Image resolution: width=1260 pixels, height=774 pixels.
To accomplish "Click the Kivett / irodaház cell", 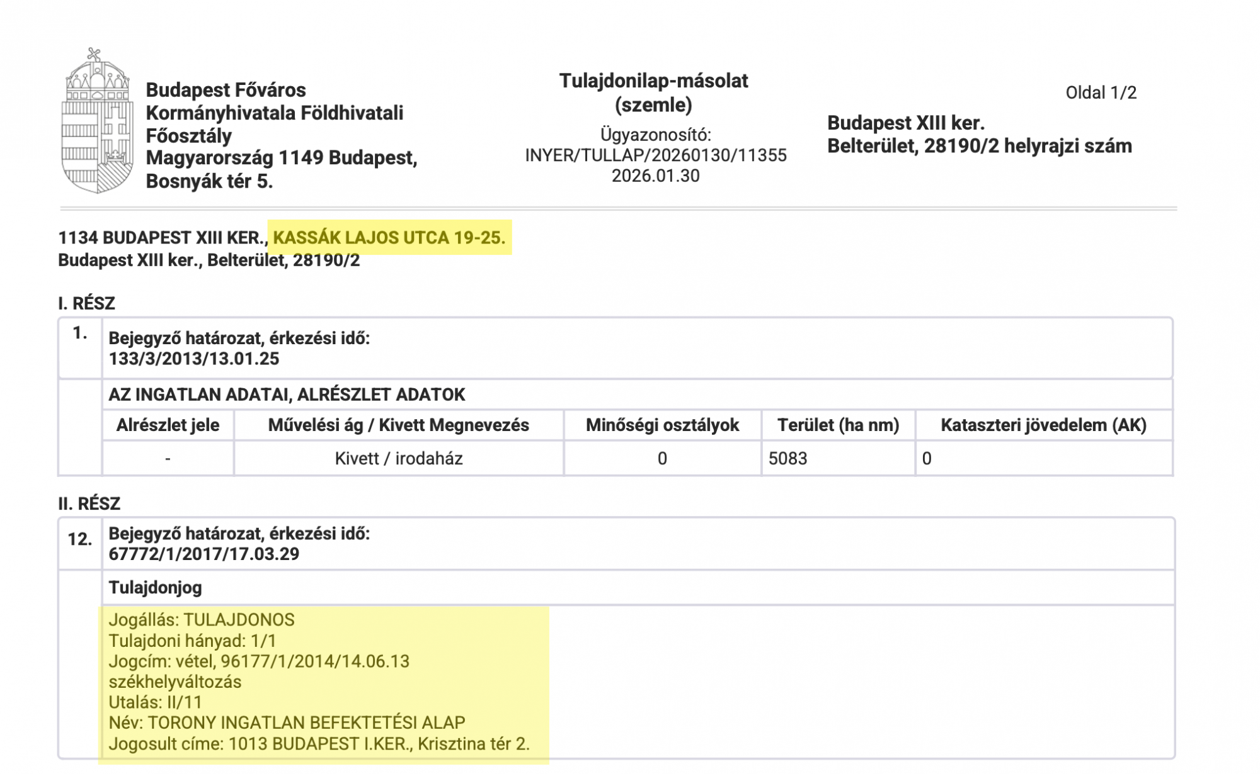I will pyautogui.click(x=398, y=458).
